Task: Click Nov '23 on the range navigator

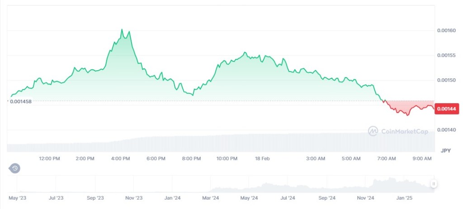Action: point(133,198)
